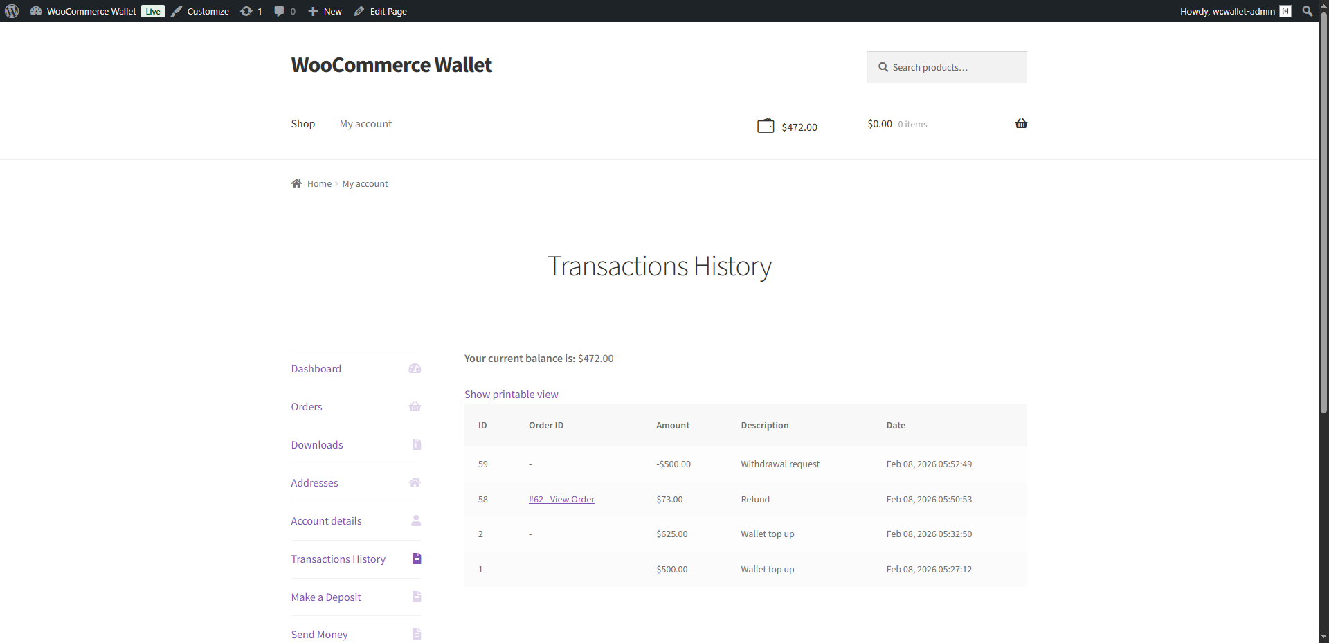Open comments bubble icon in admin bar
Viewport: 1329px width, 643px height.
[279, 11]
